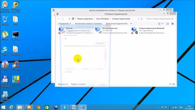
Task: Open Action Center flag in system tray
Action: [x=162, y=107]
